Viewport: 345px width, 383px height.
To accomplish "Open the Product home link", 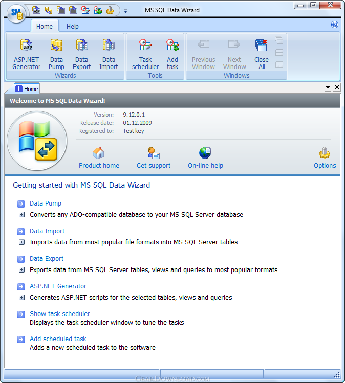I will tap(99, 166).
